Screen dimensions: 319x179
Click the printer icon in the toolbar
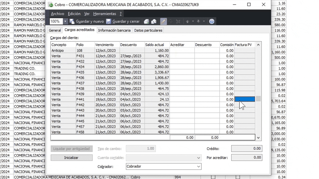(146, 21)
